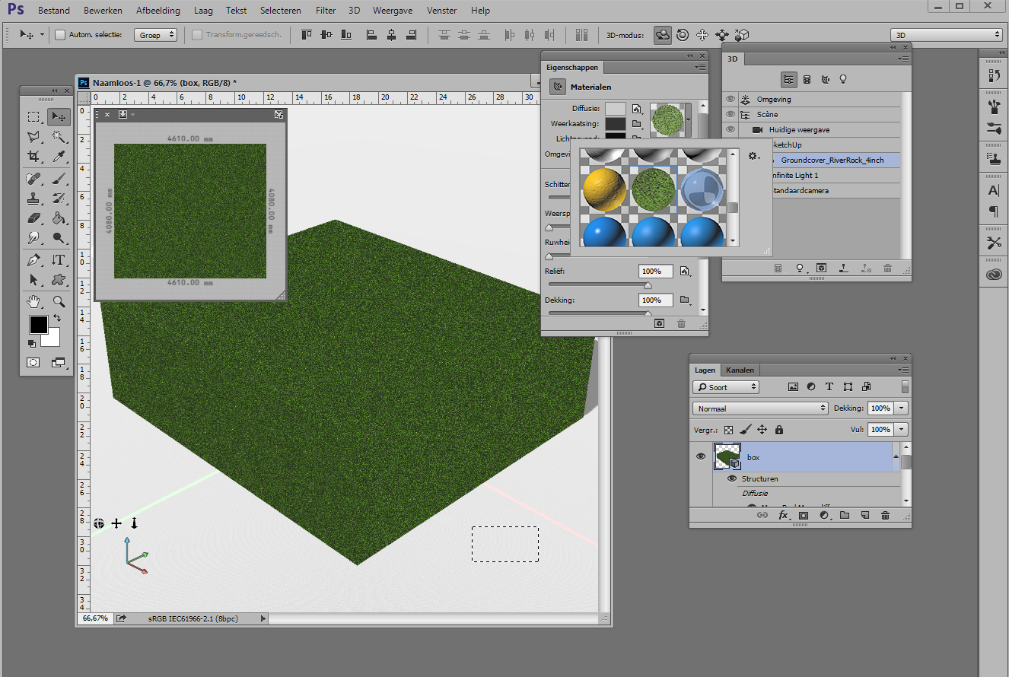Filter 3D panel by materials
The width and height of the screenshot is (1009, 677).
click(x=825, y=79)
